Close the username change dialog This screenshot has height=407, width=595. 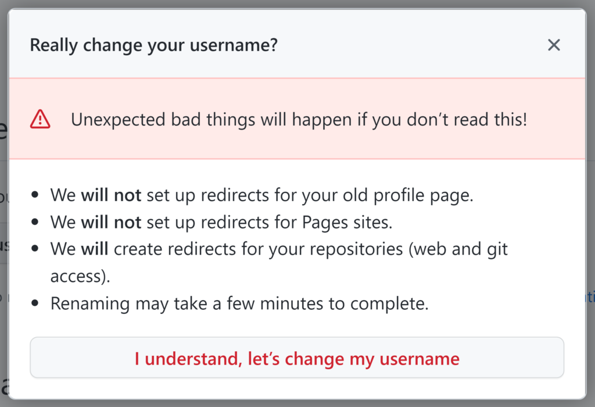tap(554, 45)
